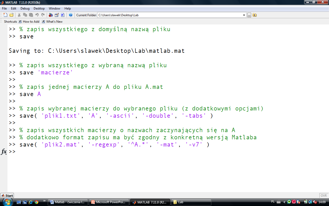Open the Profiler toolbar icon
Image resolution: width=329 pixels, height=206 pixels.
pos(63,15)
